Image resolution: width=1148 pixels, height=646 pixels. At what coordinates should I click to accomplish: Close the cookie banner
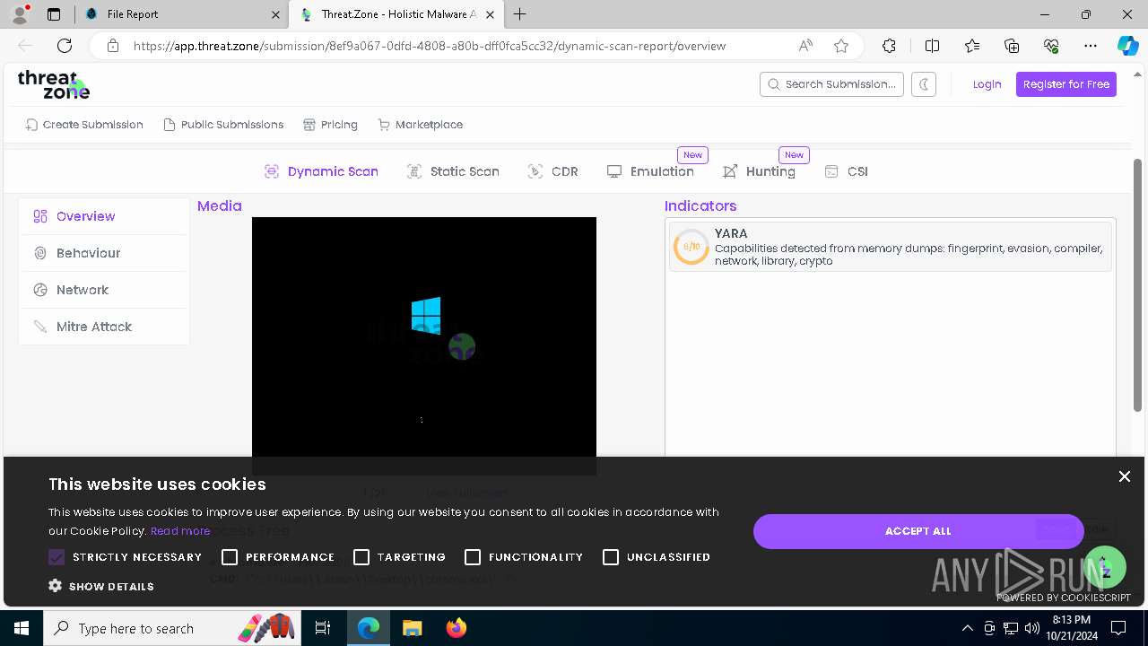pyautogui.click(x=1124, y=476)
